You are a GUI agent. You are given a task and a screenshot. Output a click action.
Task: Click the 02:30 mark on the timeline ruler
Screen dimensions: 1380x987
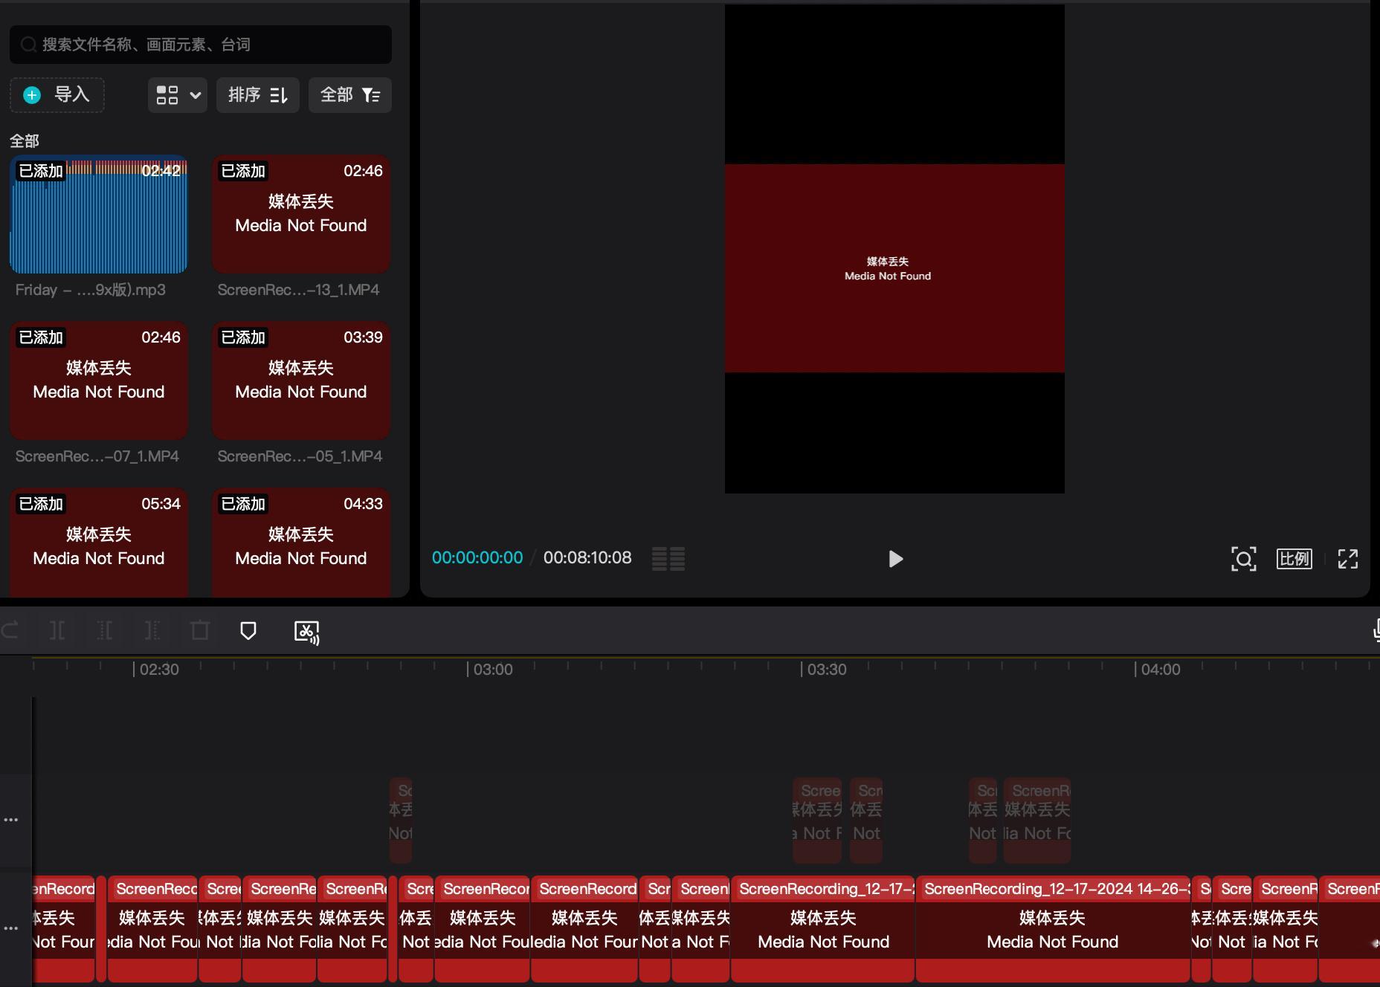159,670
